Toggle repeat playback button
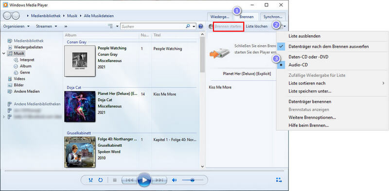 pyautogui.click(x=101, y=180)
